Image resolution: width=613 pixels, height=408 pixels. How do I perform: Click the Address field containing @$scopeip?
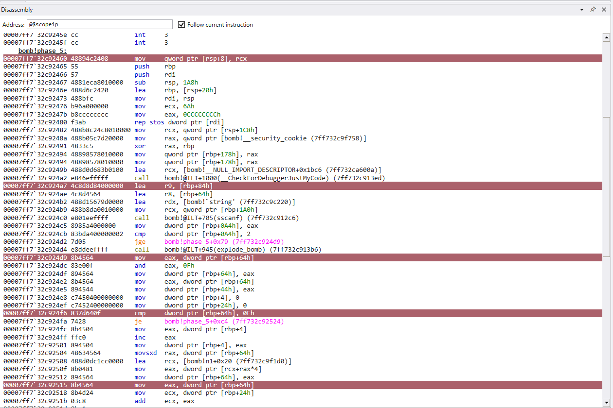[99, 24]
